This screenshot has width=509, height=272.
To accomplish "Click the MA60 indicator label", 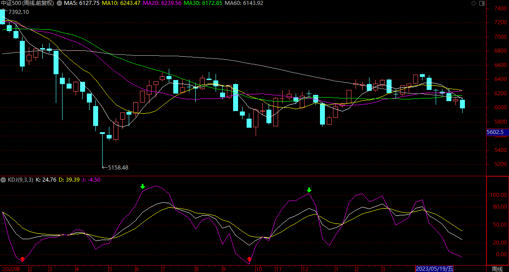I will coord(244,3).
